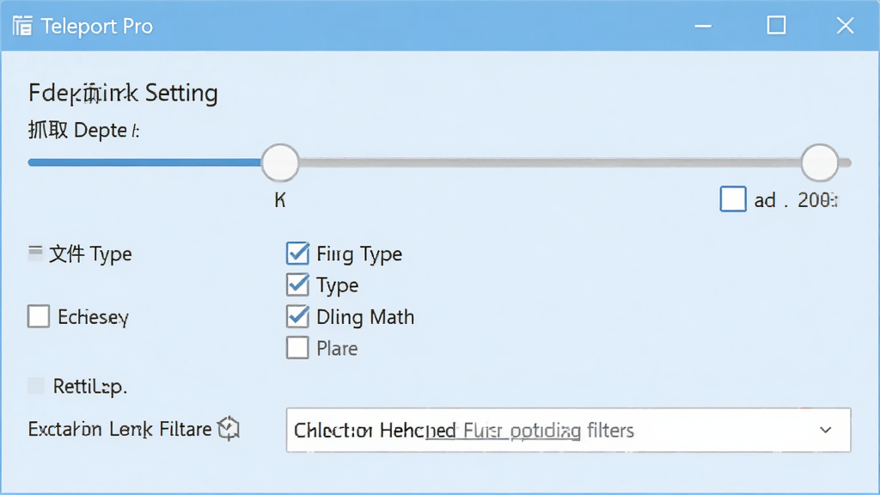Image resolution: width=880 pixels, height=495 pixels.
Task: Close the Teleport Pro window
Action: coord(846,25)
